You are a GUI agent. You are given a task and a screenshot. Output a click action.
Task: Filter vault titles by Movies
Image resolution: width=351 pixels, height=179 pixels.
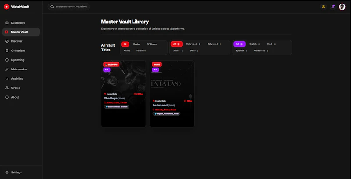(x=136, y=44)
